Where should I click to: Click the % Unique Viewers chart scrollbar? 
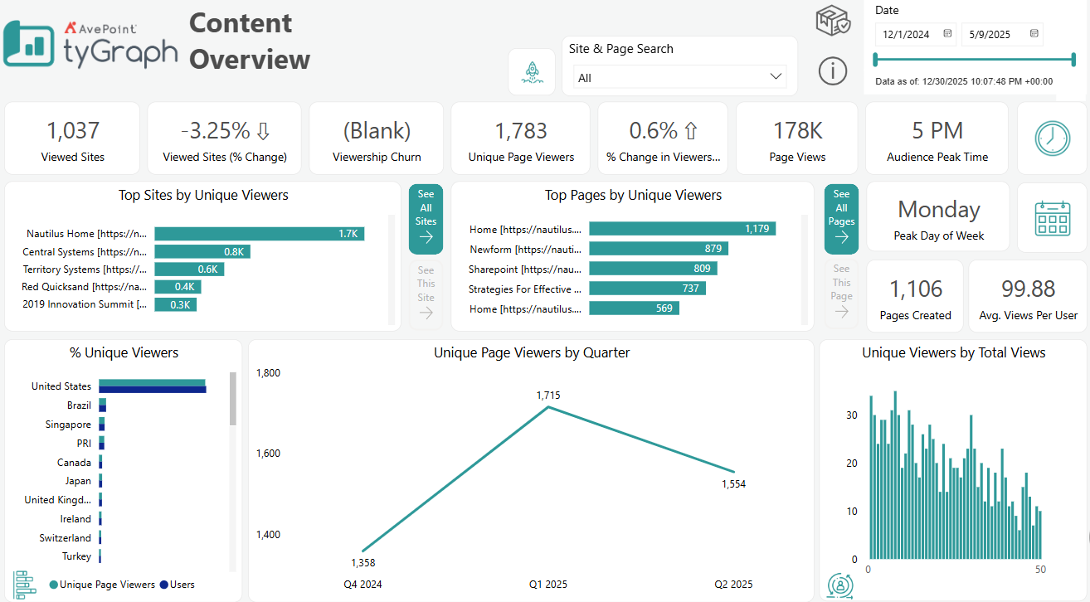233,399
